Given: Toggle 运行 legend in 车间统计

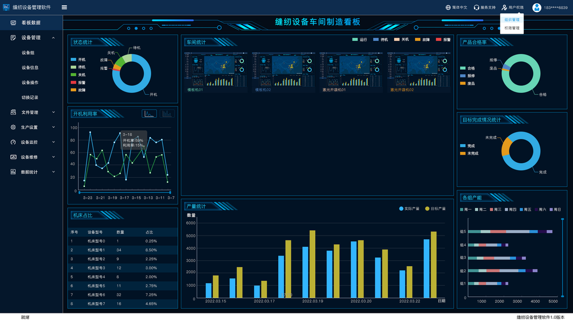Looking at the screenshot, I should pyautogui.click(x=359, y=39).
